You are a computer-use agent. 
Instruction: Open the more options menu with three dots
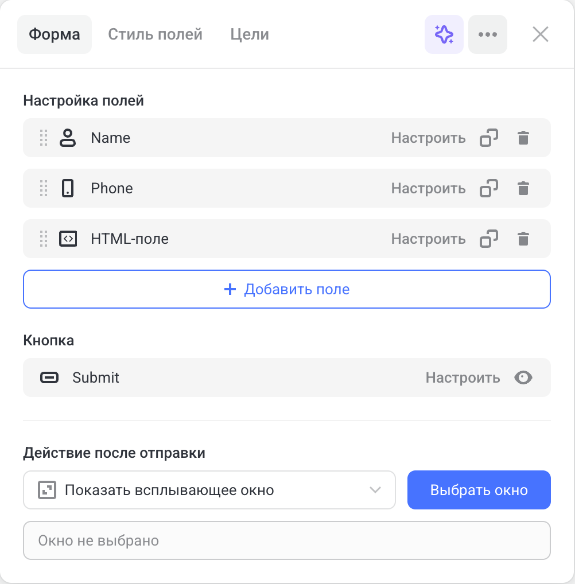488,34
